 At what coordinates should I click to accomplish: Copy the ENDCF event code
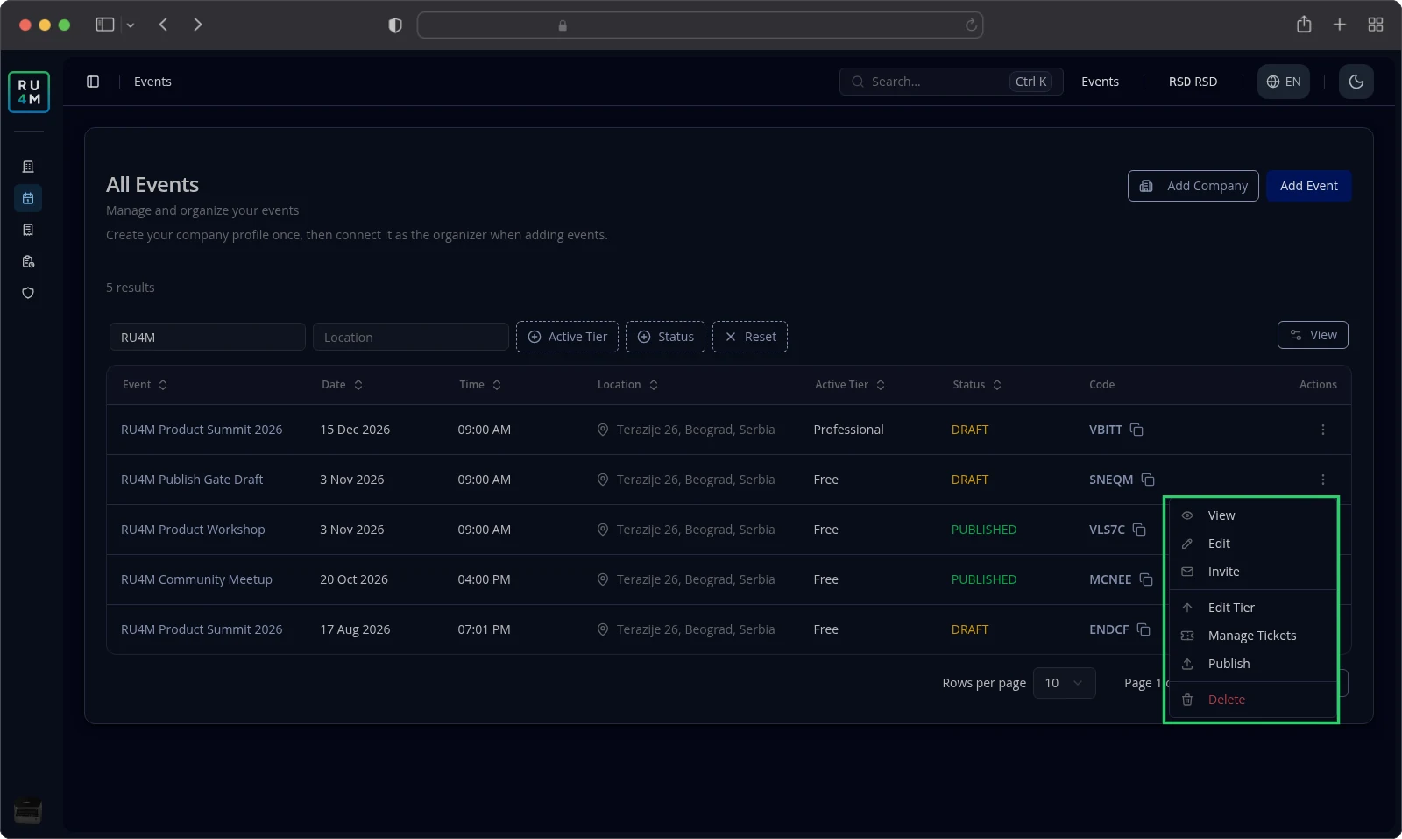click(1144, 629)
